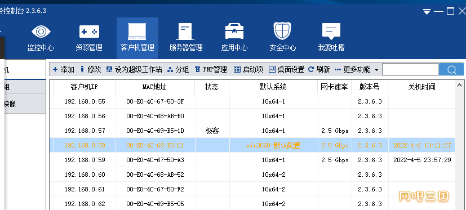
Task: Select client row 192.168.0.62
Action: tap(252, 203)
